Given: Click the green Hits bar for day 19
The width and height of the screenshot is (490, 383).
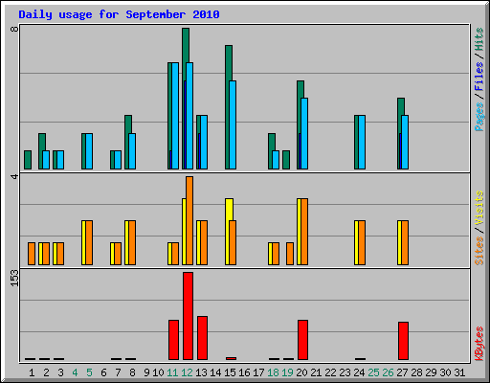Looking at the screenshot, I should (286, 160).
